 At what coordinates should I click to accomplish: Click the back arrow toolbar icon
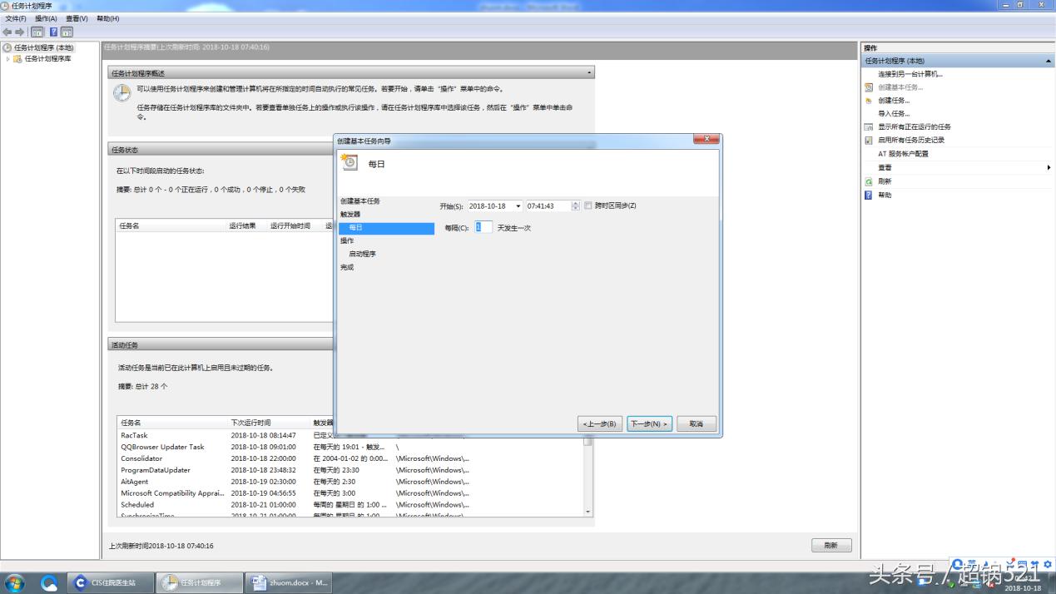pyautogui.click(x=7, y=32)
